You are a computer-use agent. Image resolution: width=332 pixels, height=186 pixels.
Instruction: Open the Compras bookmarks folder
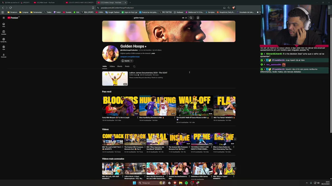(24, 12)
